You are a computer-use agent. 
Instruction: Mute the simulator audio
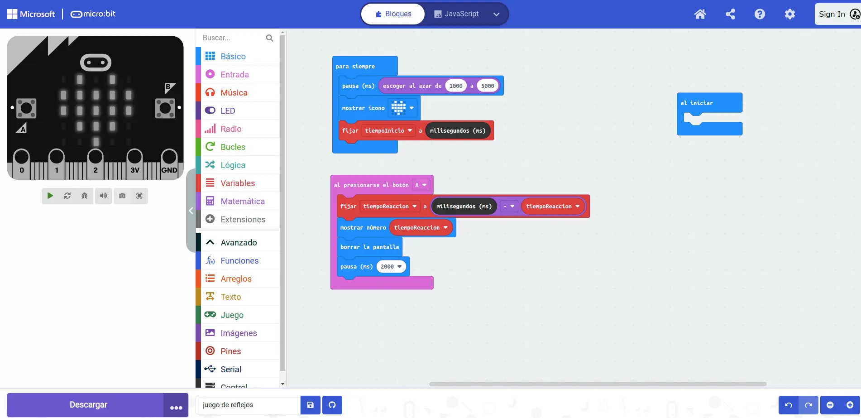point(103,196)
